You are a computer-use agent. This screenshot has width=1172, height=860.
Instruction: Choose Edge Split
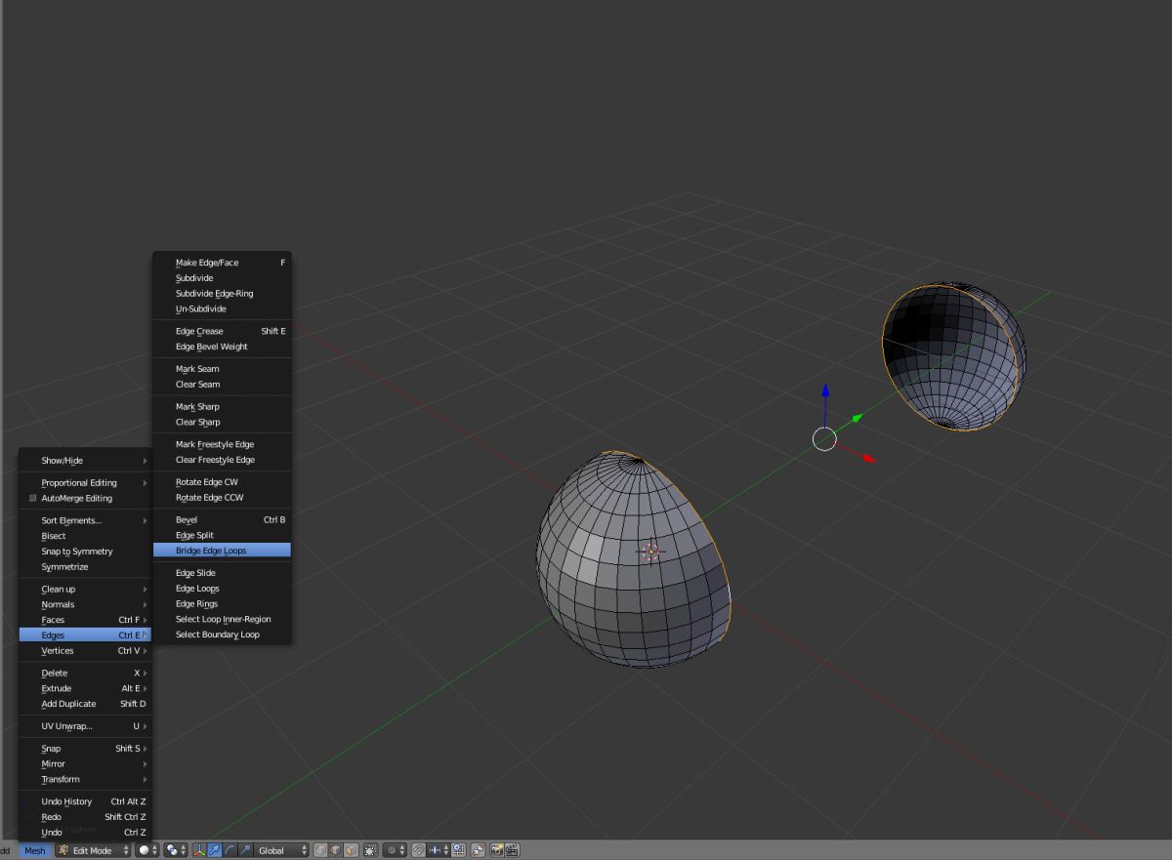click(222, 535)
